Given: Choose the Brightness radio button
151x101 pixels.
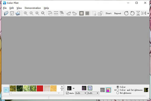Looking at the screenshot, I should pos(118,93).
